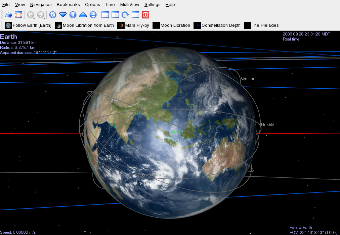Select the ISS label near Earth
The width and height of the screenshot is (340, 235).
point(90,122)
